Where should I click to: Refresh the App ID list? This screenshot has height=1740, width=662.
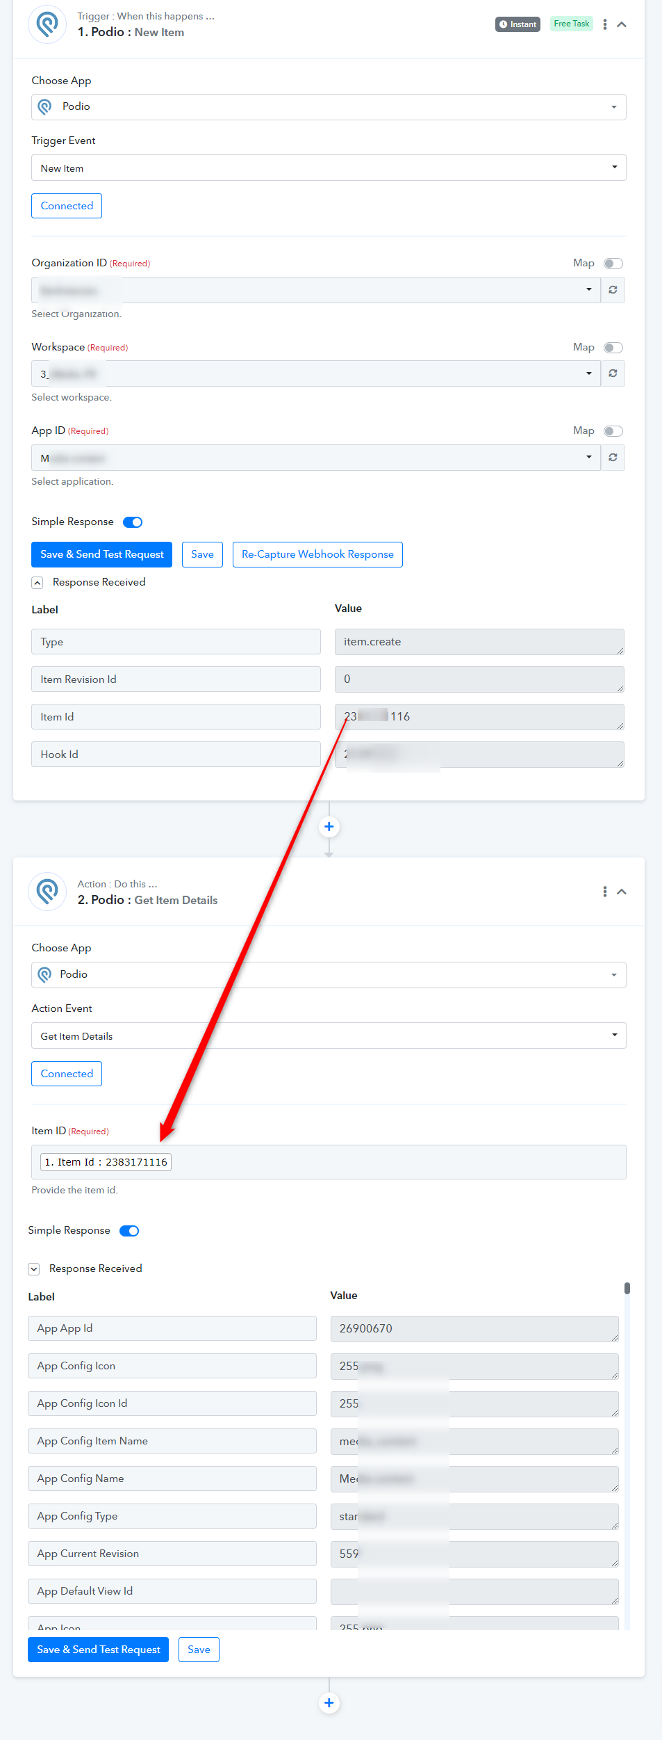613,458
